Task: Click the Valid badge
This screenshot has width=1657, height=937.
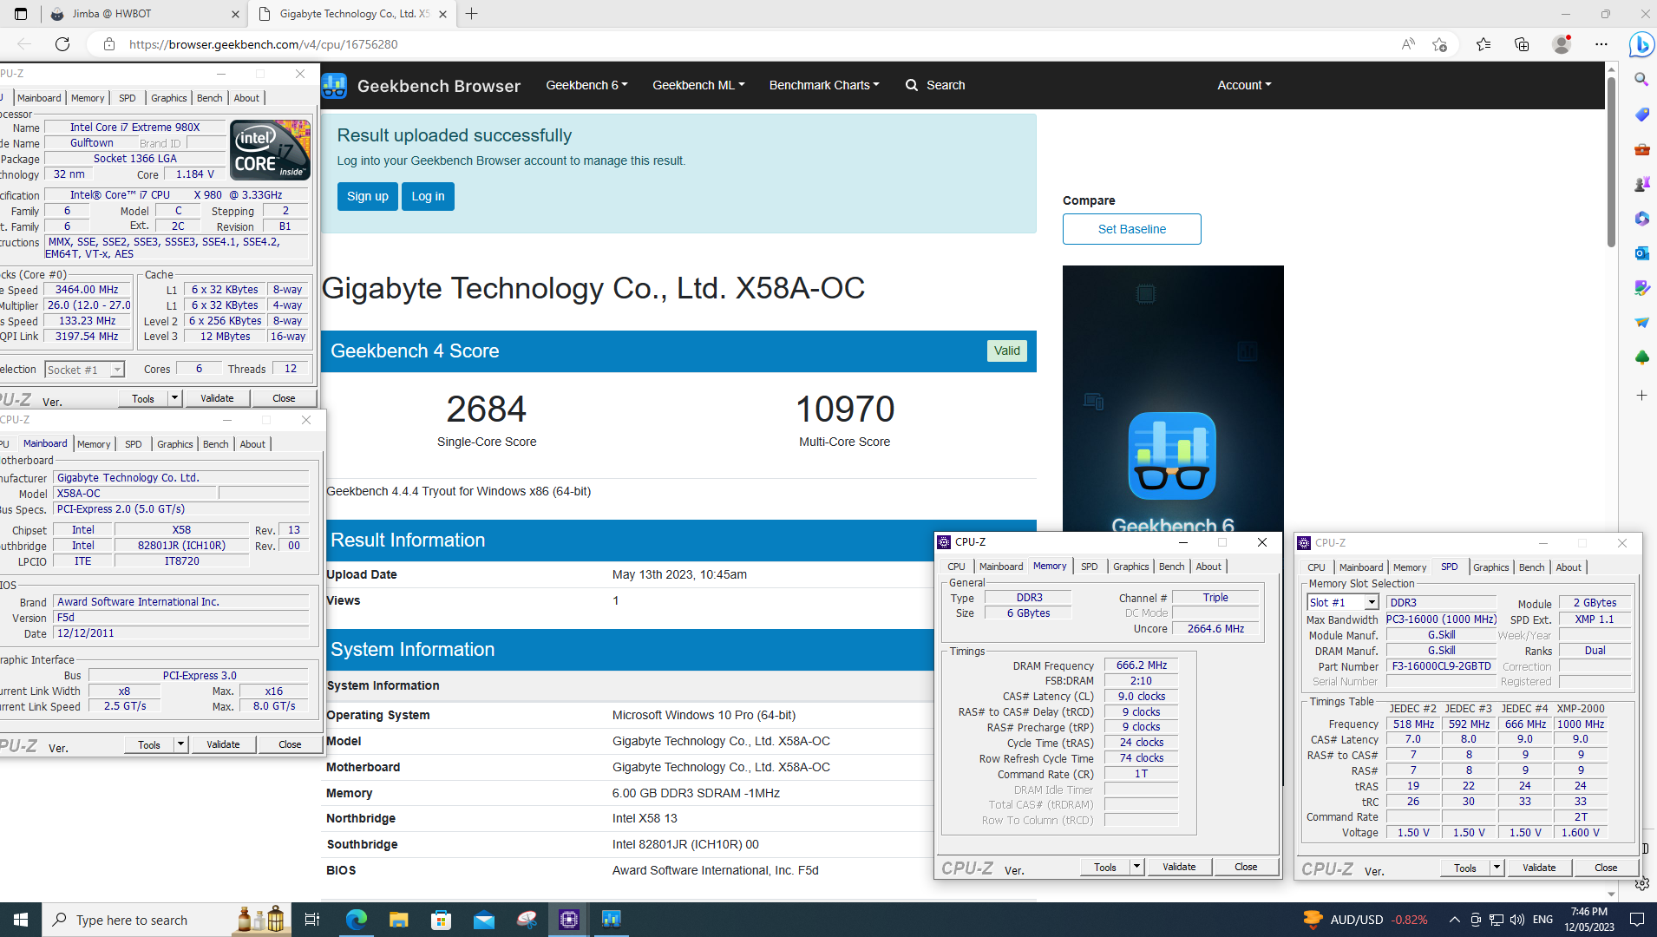Action: [x=1007, y=351]
